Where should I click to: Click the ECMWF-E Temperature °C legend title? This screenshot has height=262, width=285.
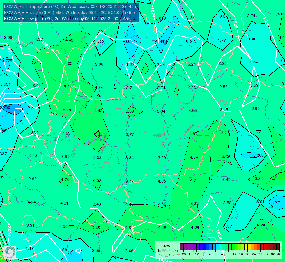pos(167,251)
